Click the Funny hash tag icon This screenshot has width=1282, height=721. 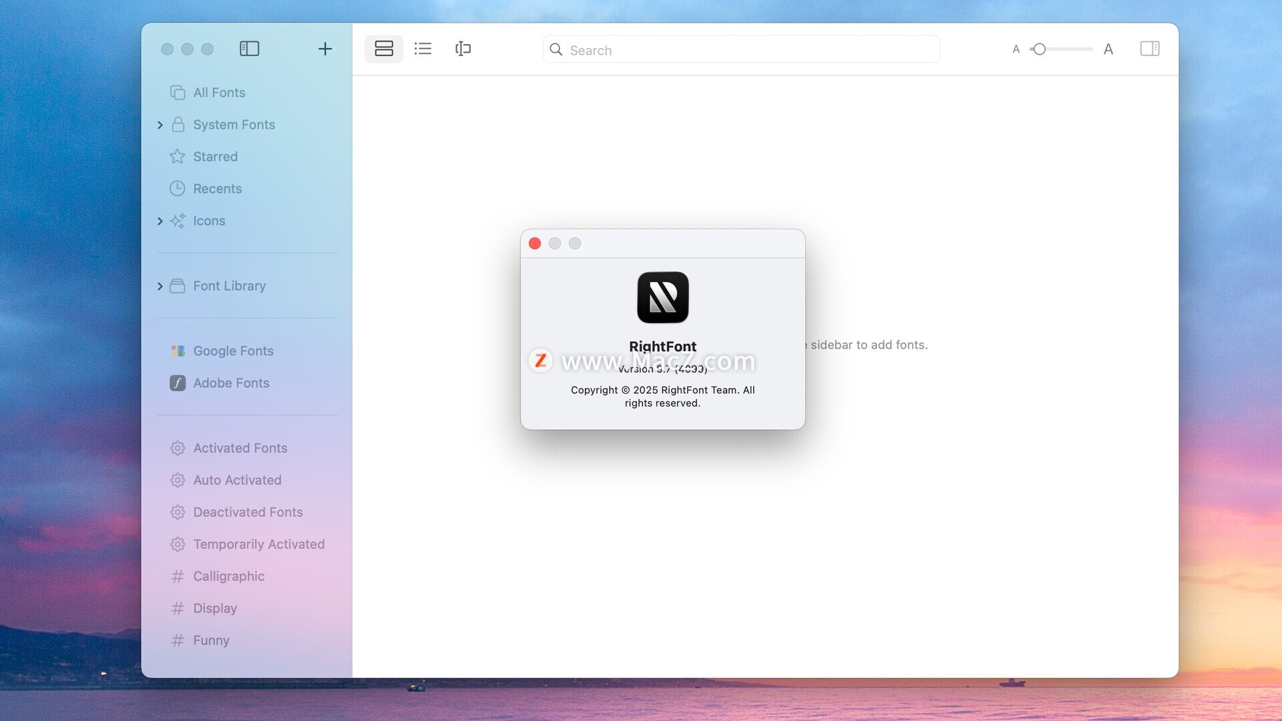(178, 640)
